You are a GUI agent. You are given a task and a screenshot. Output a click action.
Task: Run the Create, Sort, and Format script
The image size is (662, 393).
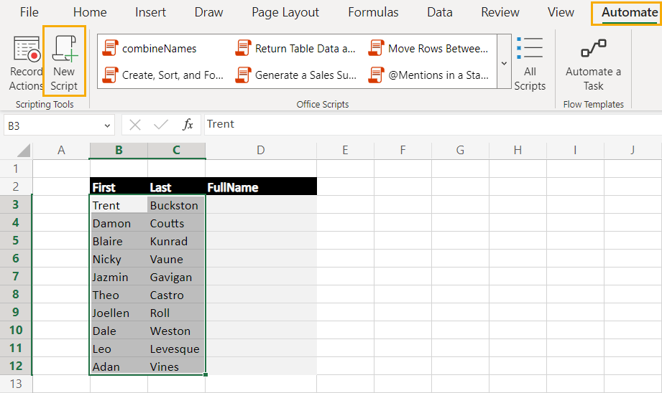(x=163, y=75)
